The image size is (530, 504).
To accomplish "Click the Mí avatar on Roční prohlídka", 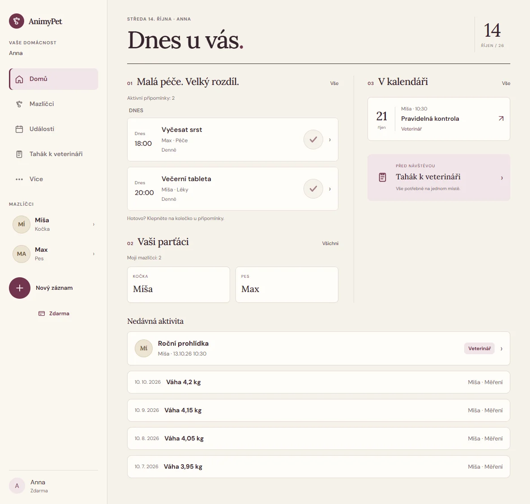I will pyautogui.click(x=144, y=348).
